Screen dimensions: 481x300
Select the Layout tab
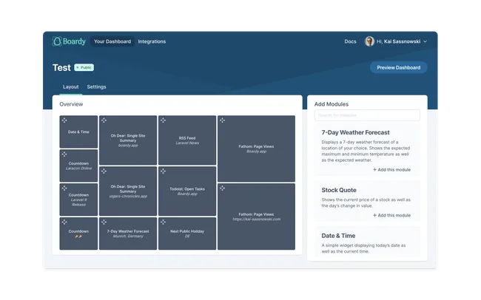(x=70, y=86)
